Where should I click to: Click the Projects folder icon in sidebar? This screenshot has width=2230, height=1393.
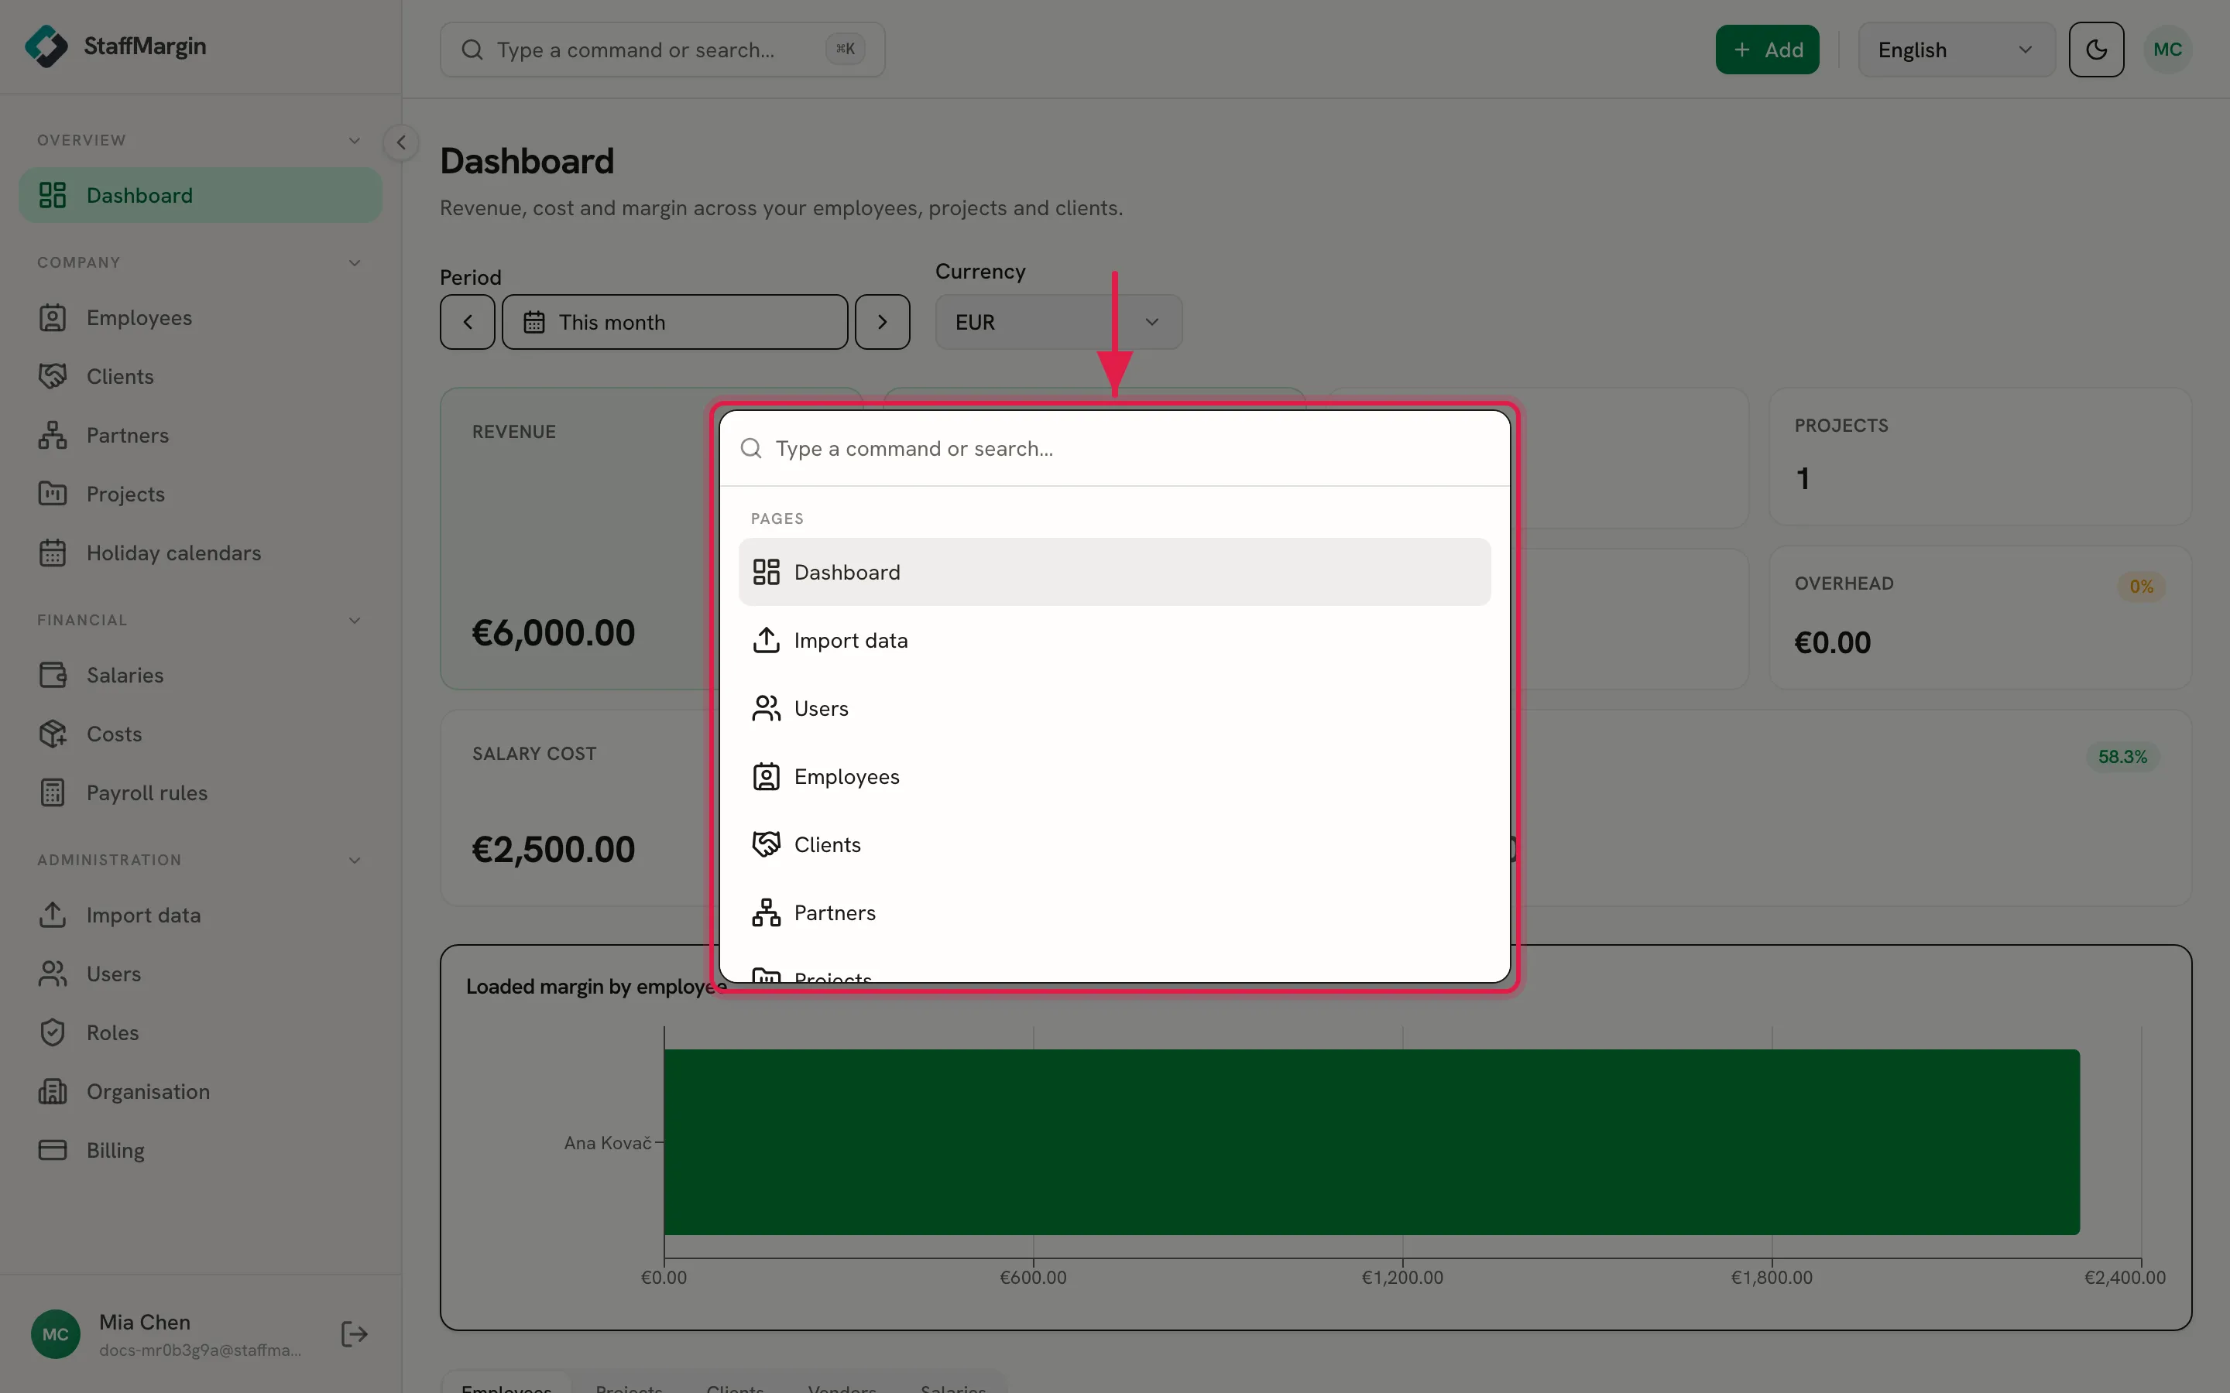click(x=53, y=495)
